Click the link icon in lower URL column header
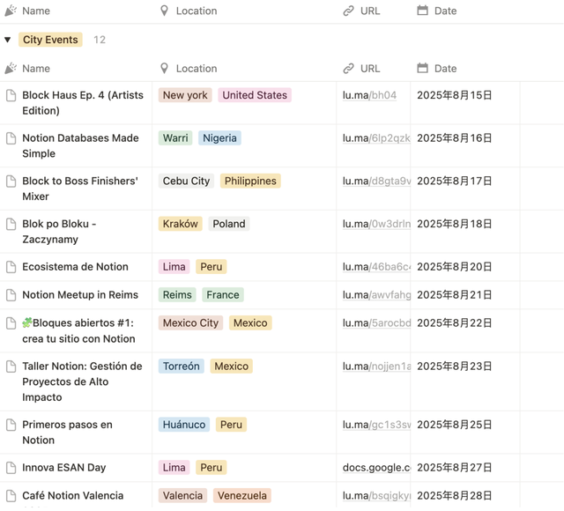The image size is (564, 511). point(348,69)
